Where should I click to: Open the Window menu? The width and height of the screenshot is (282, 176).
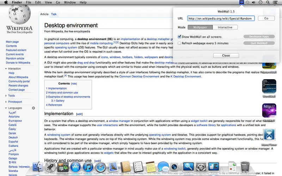[x=70, y=2]
